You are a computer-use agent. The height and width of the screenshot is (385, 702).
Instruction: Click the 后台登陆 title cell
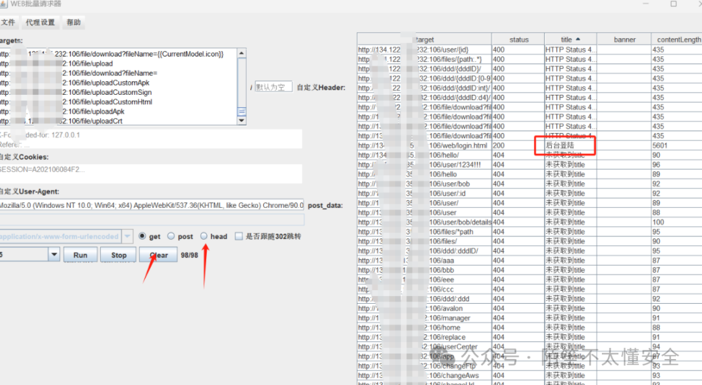coord(571,145)
